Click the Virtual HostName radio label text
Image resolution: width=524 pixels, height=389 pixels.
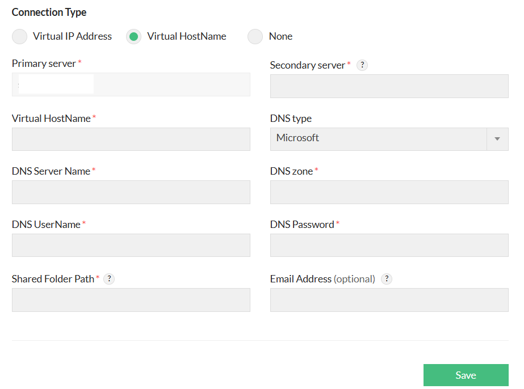186,37
